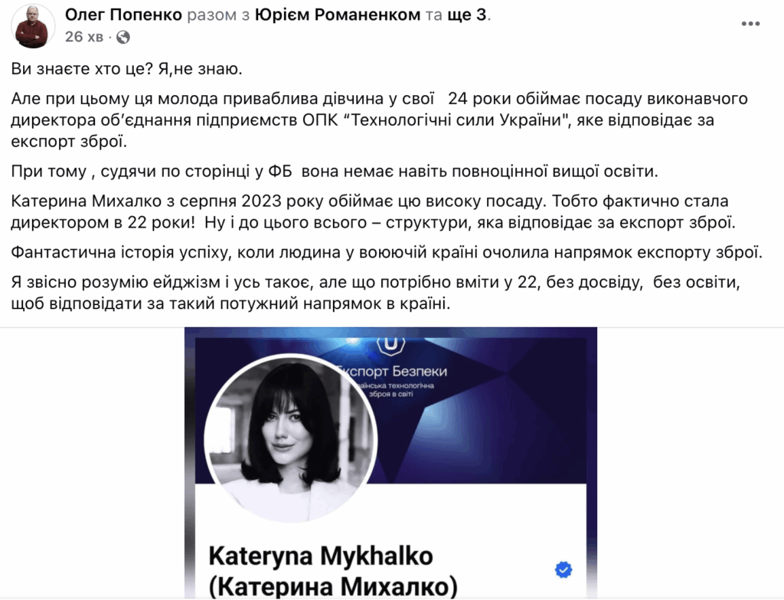The height and width of the screenshot is (600, 784).
Task: Click the "Експорт Безпеки" cover banner text
Action: coord(393,372)
